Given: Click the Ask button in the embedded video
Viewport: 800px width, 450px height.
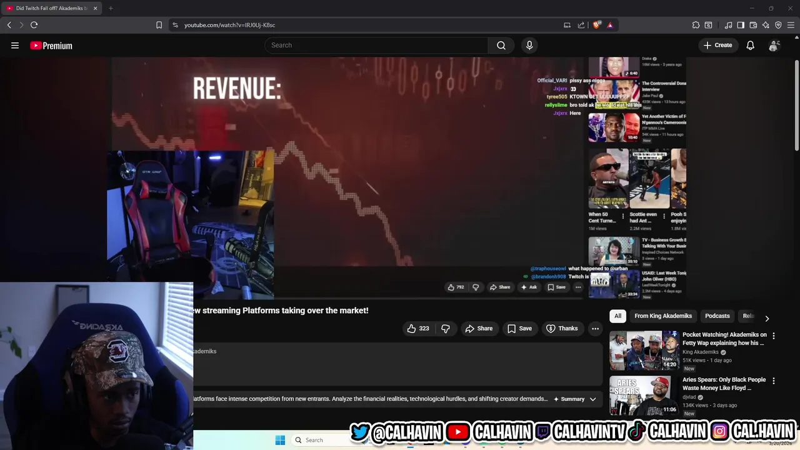Looking at the screenshot, I should pos(529,287).
